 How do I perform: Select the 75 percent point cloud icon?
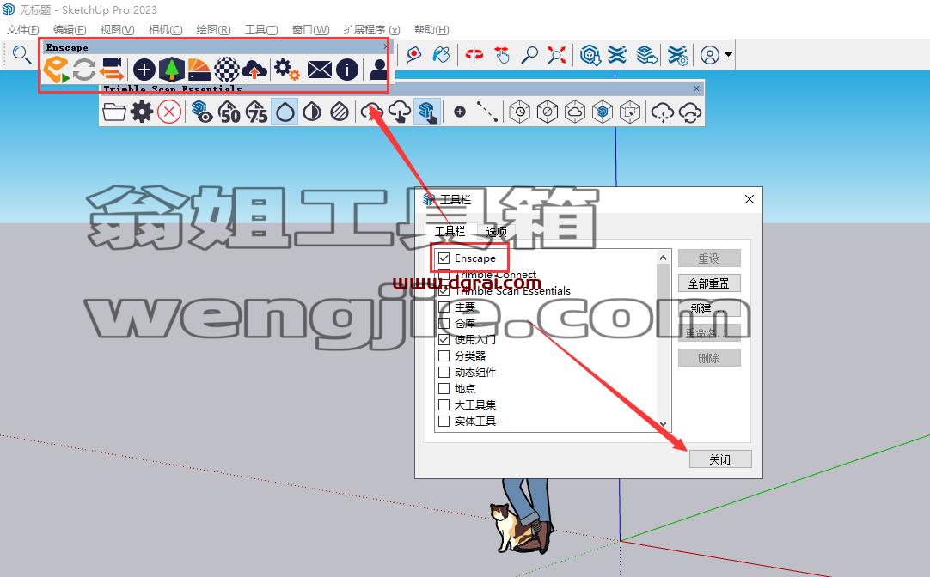(257, 112)
